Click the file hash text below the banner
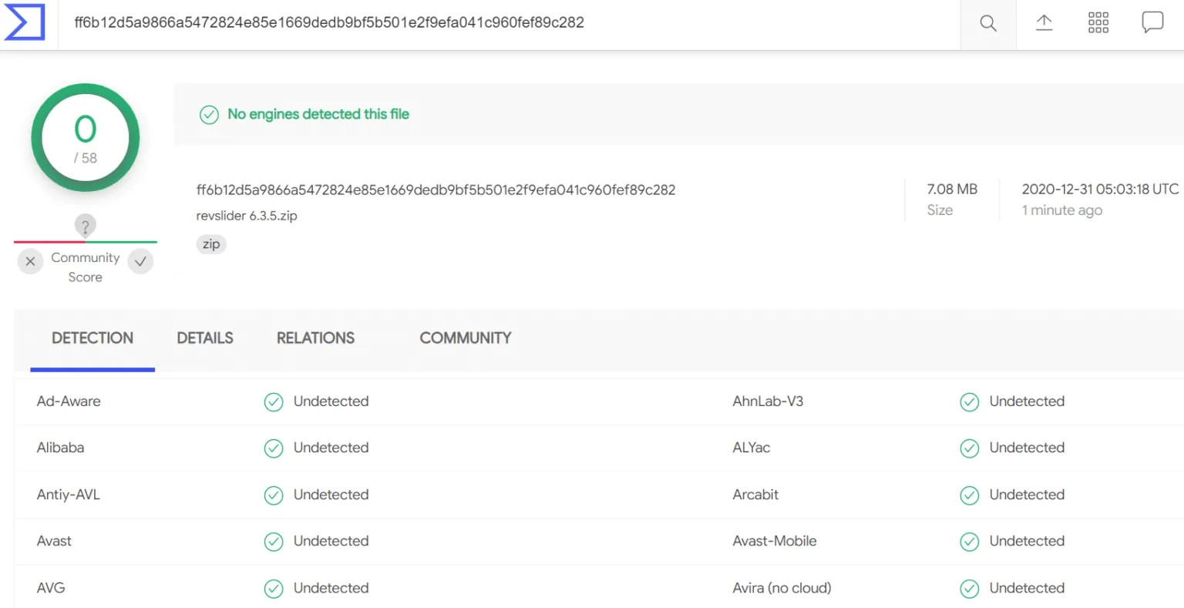Image resolution: width=1184 pixels, height=608 pixels. click(x=436, y=190)
